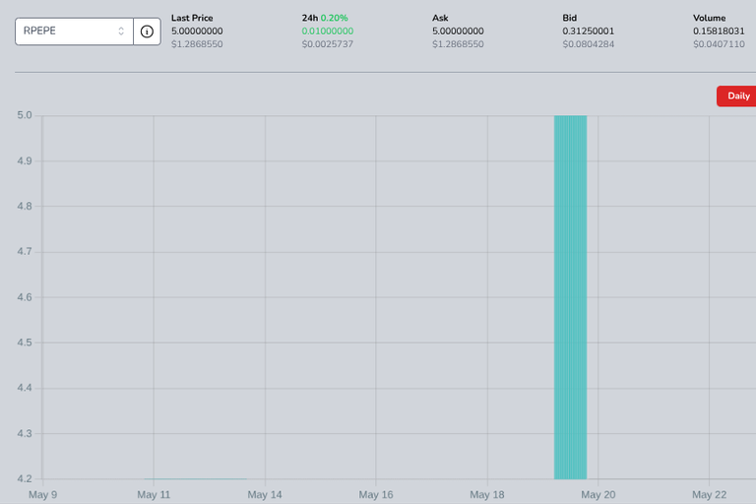Expand the RPEPE market selector dropdown

click(x=74, y=31)
